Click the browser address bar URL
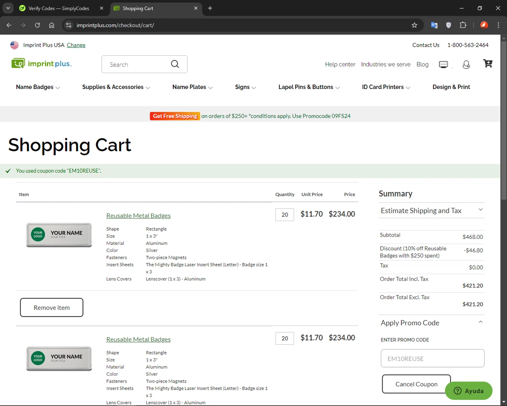This screenshot has width=507, height=406. coord(115,25)
